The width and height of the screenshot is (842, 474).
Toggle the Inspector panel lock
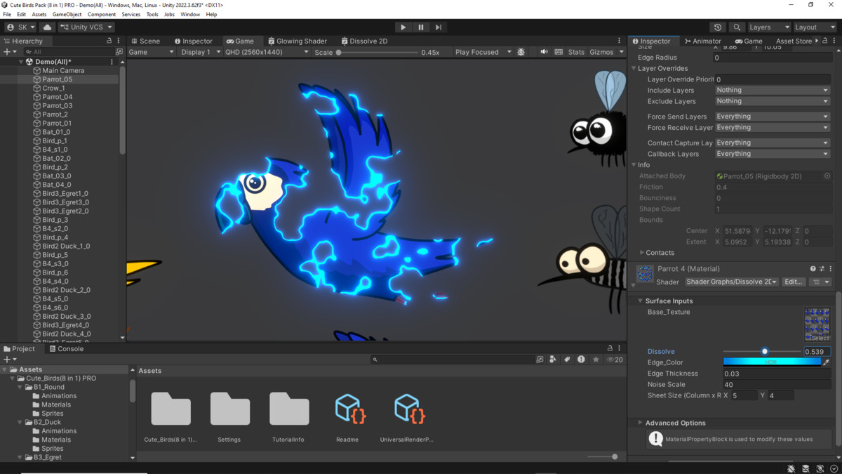point(824,41)
